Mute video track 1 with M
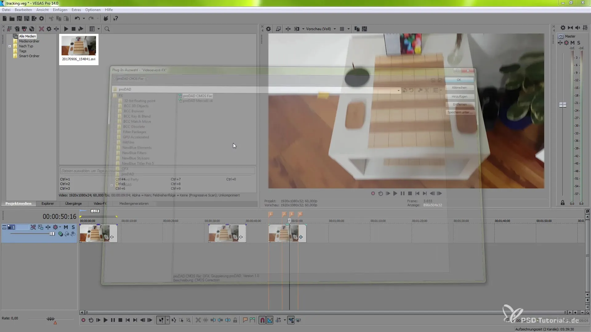Screen dimensions: 591x332 66,227
